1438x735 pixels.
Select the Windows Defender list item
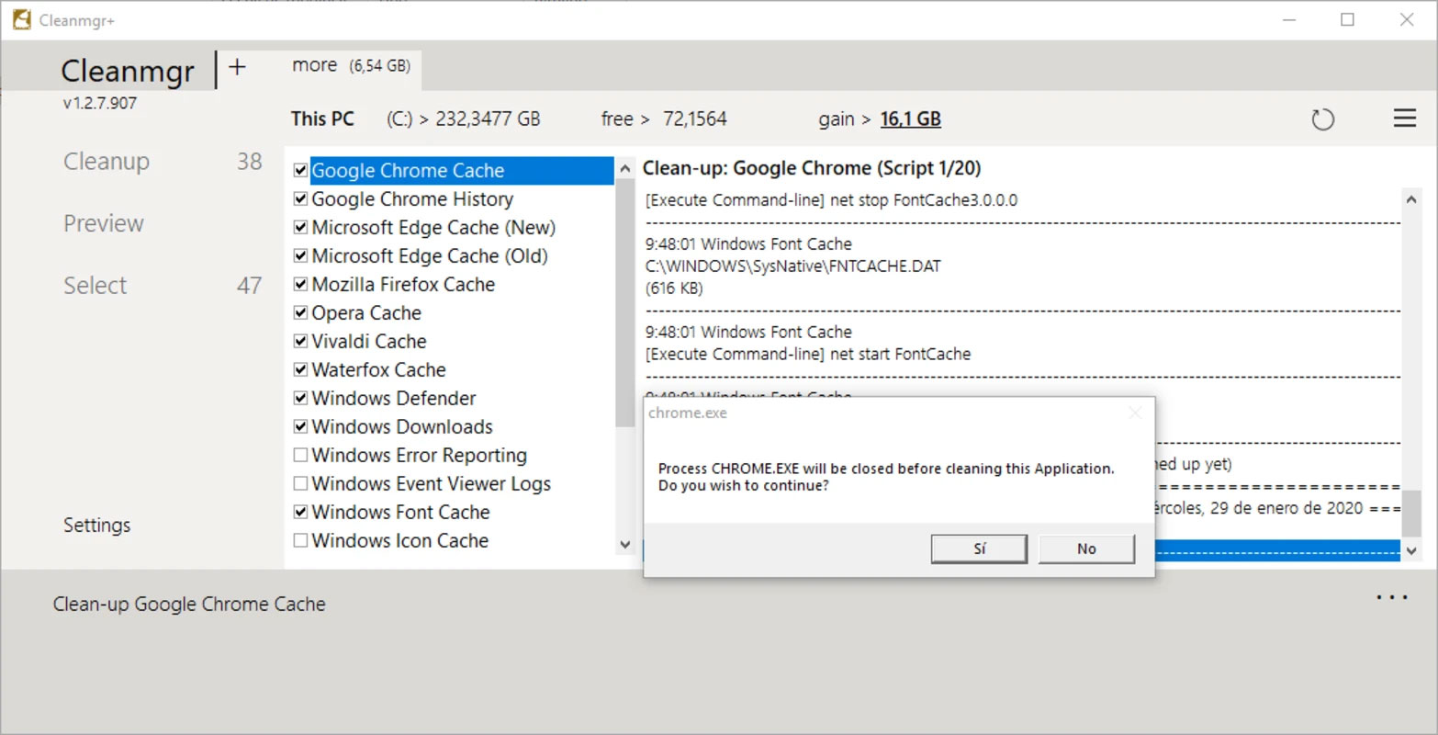click(x=394, y=399)
